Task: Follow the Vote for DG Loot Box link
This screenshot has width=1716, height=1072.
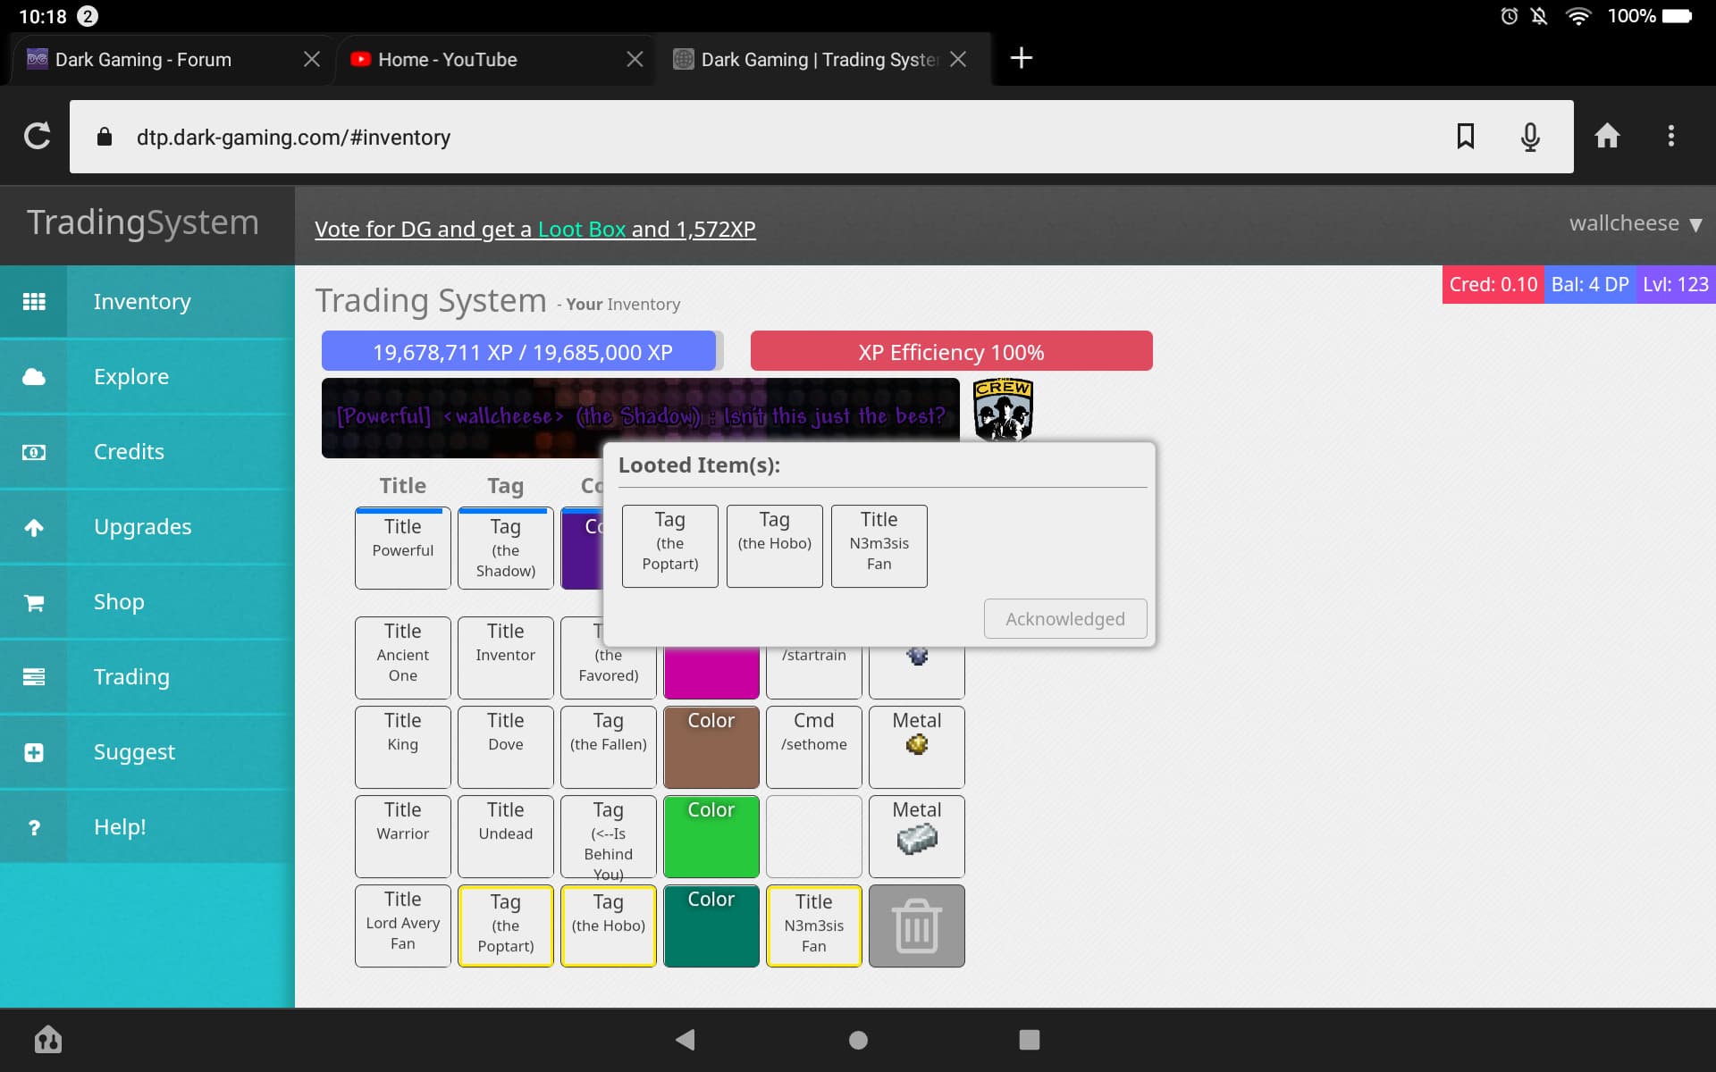Action: 534,230
